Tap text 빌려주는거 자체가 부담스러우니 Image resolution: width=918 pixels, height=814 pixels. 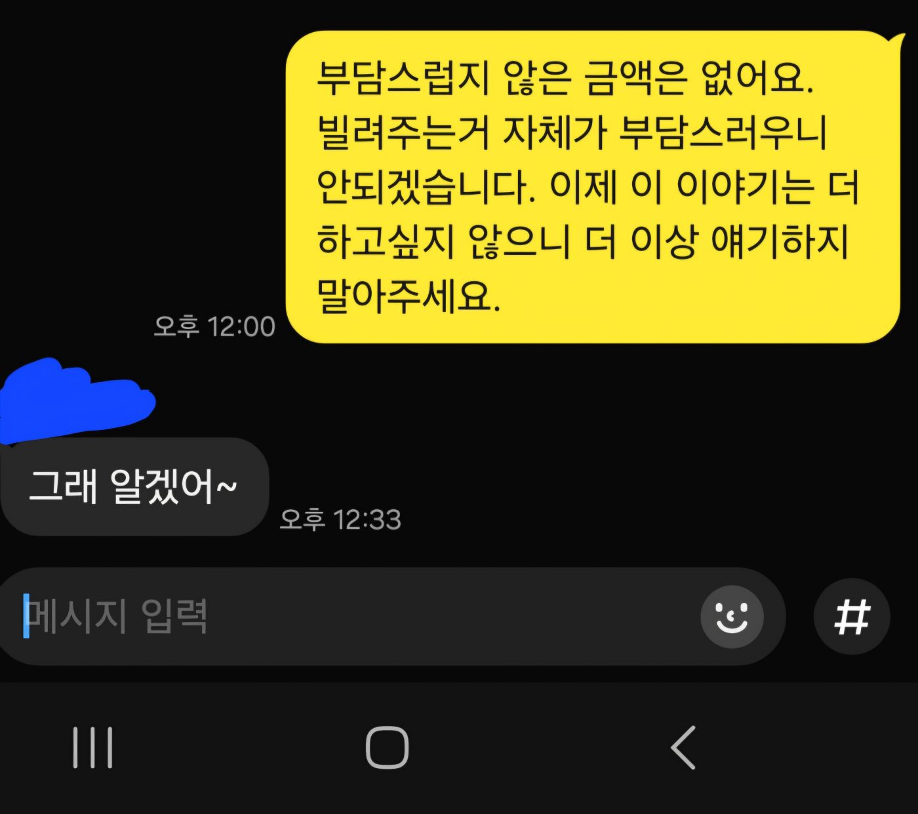point(572,132)
